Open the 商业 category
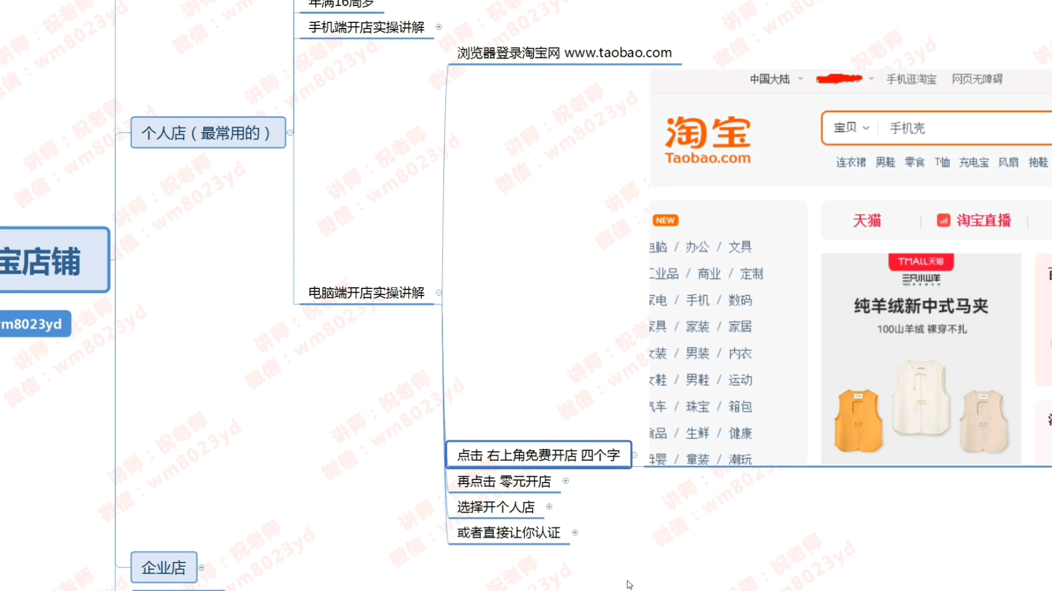1052x591 pixels. [x=709, y=274]
